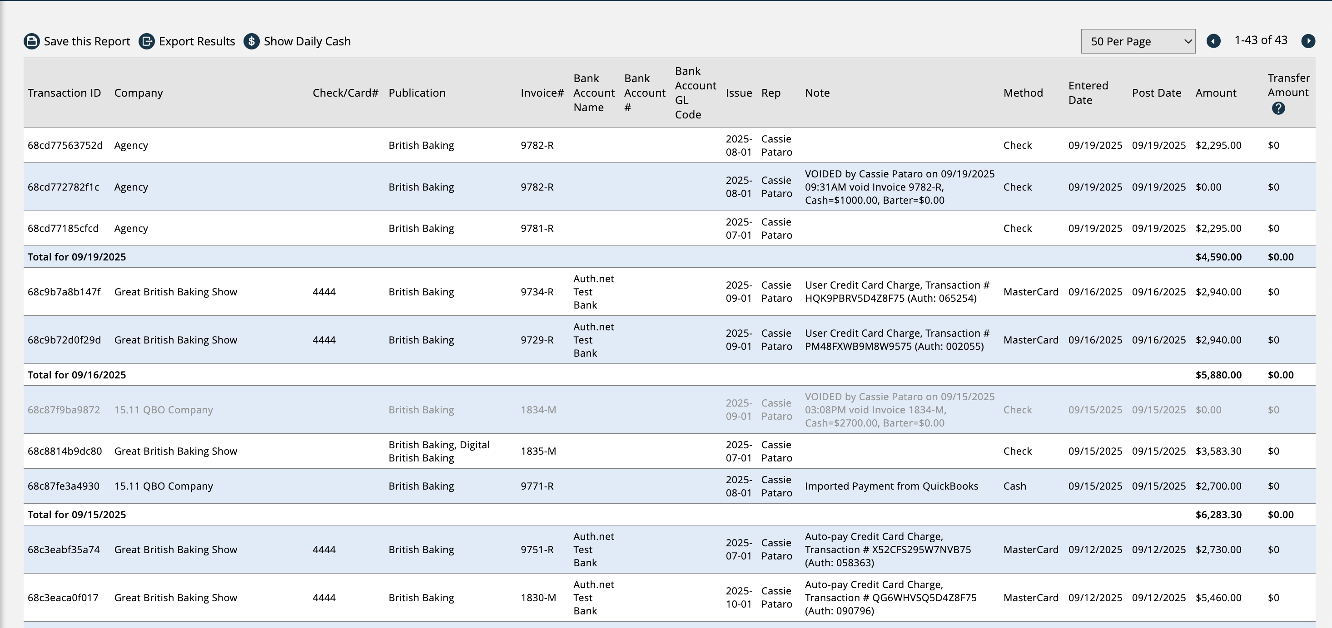1332x628 pixels.
Task: Click the Transfer Amount help question mark
Action: pos(1278,108)
